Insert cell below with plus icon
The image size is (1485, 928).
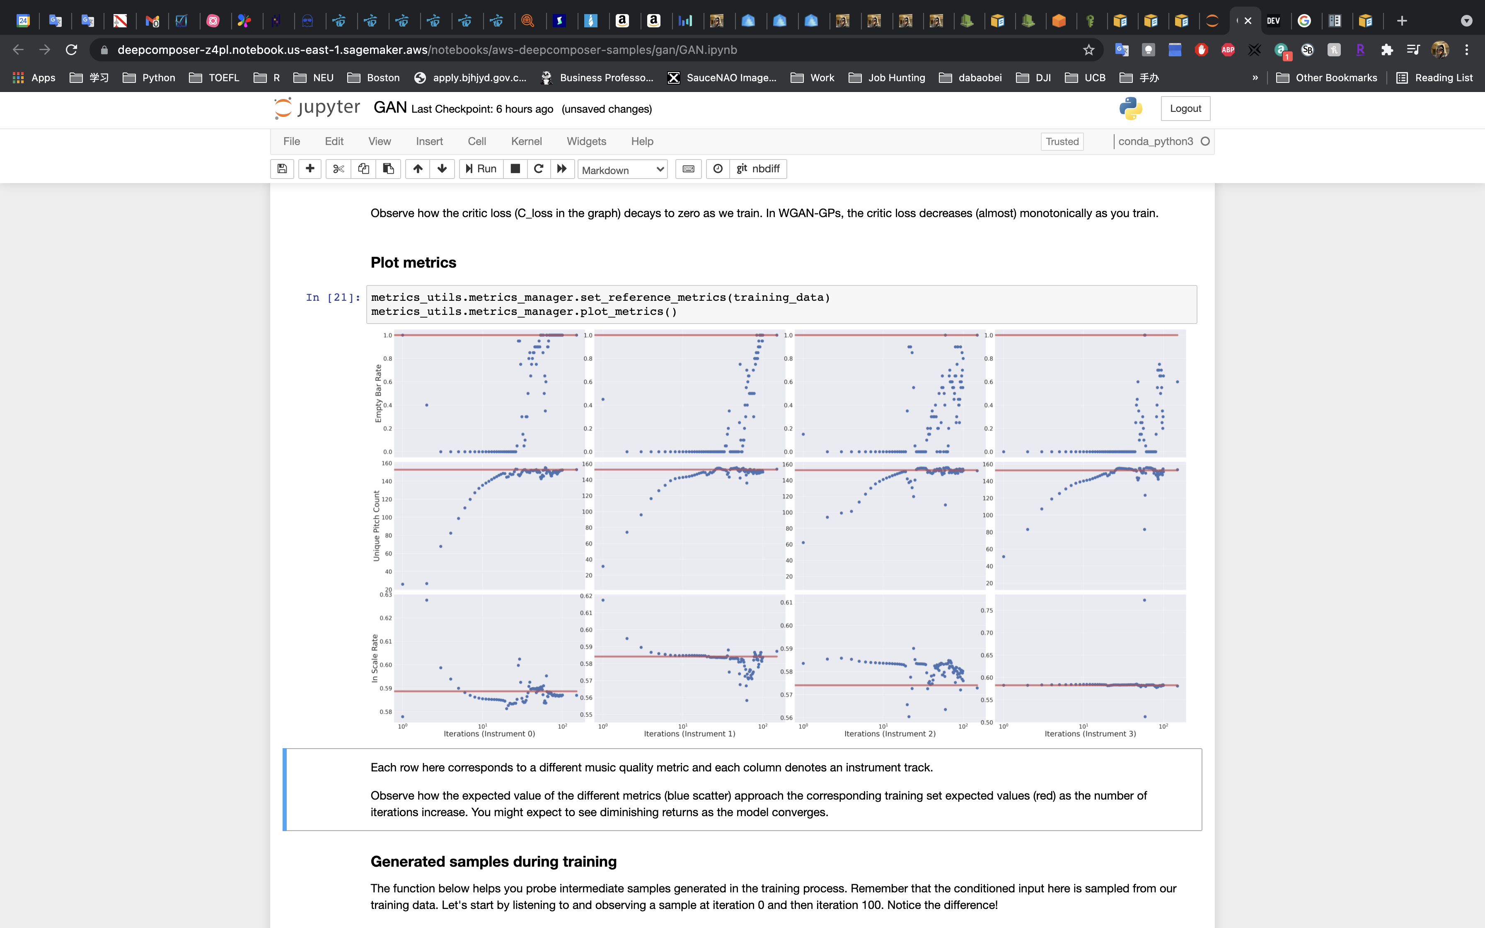point(310,169)
